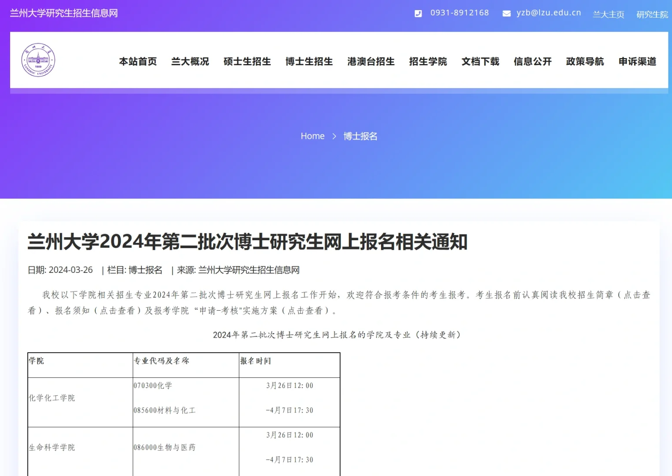Click the 专业代码及名称 table header cell

coord(186,365)
